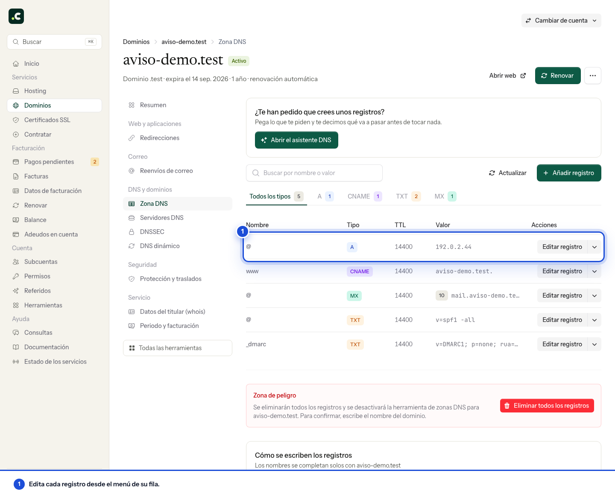This screenshot has height=497, width=615.
Task: Click the Periodo y facturación icon
Action: point(132,326)
